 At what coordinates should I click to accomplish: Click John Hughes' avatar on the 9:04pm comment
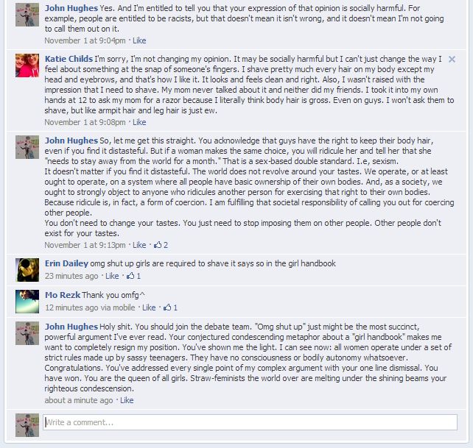[x=27, y=15]
